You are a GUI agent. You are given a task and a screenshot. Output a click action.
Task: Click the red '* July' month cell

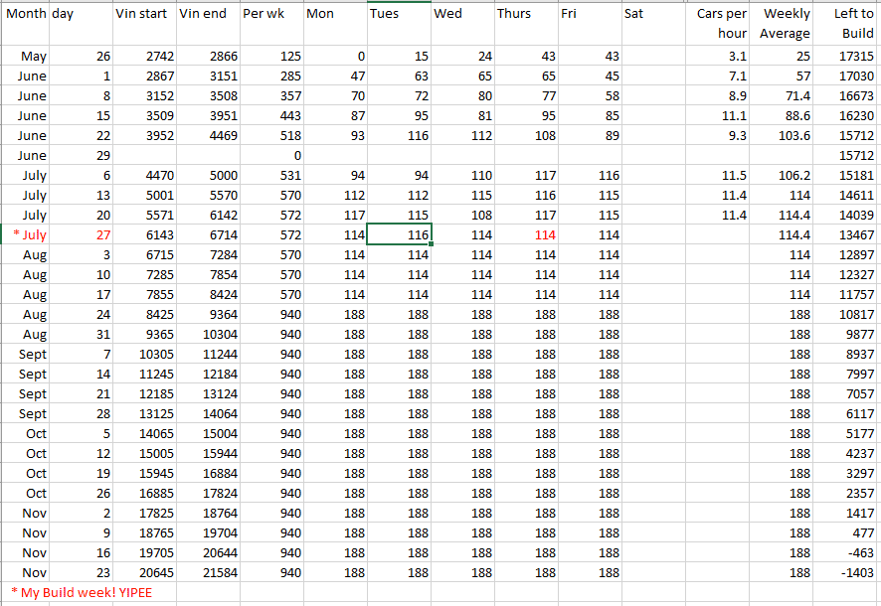(x=26, y=234)
